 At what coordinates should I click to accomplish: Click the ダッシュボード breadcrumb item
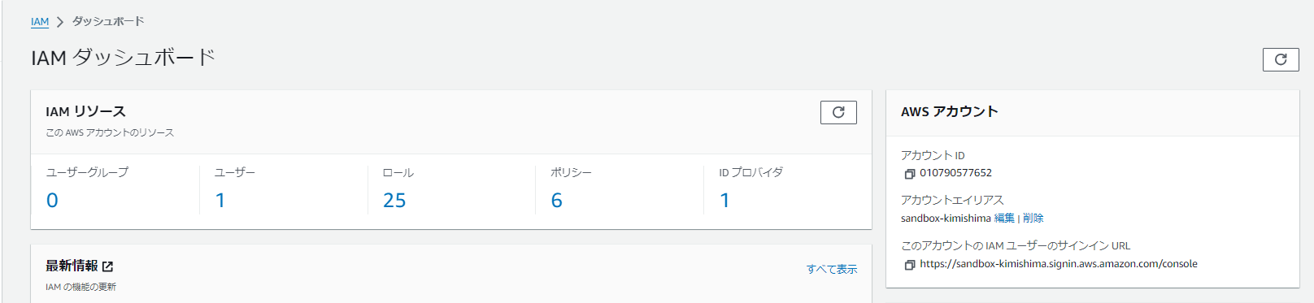tap(108, 21)
